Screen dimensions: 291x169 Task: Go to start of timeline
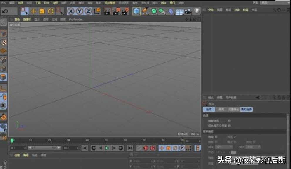(x=85, y=148)
